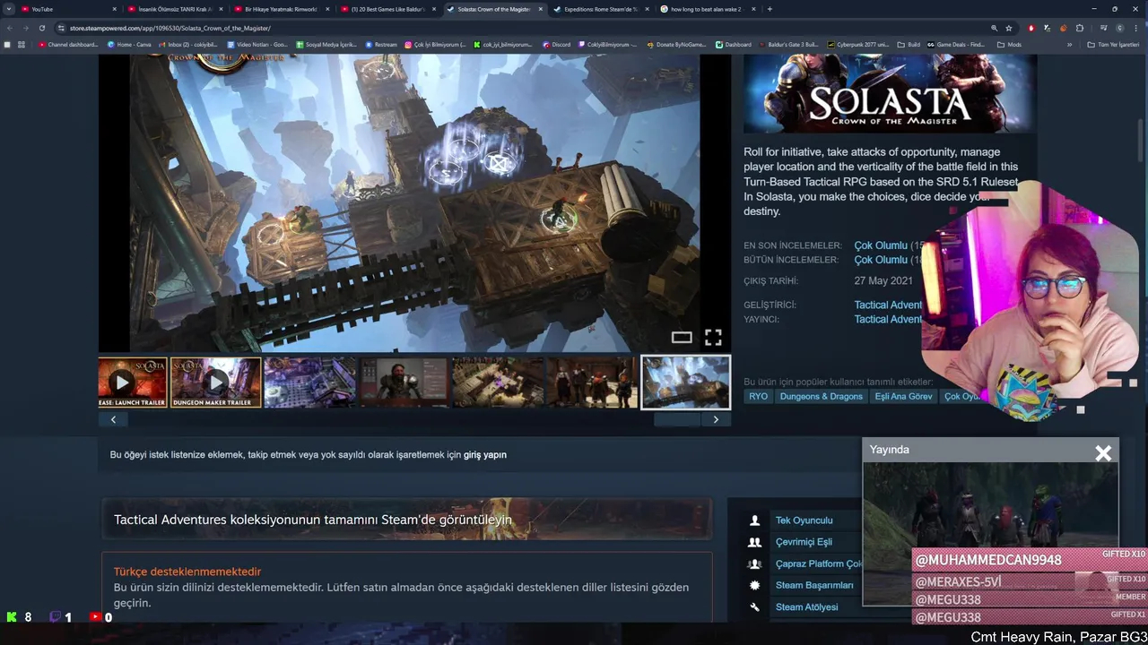This screenshot has width=1148, height=645.
Task: Open the zoom magnifier icon in address bar
Action: tap(994, 28)
